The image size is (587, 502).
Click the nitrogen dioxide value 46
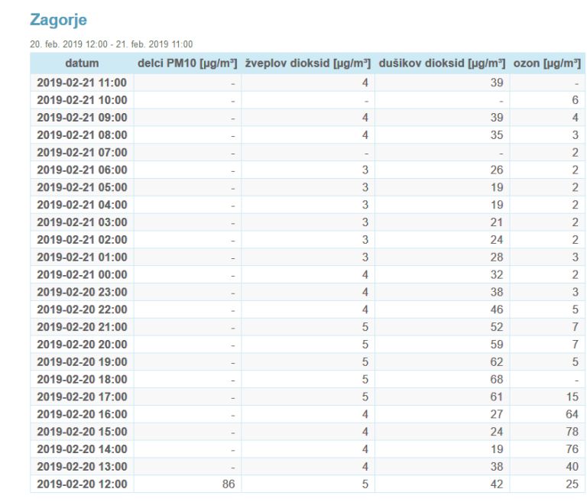pos(496,309)
